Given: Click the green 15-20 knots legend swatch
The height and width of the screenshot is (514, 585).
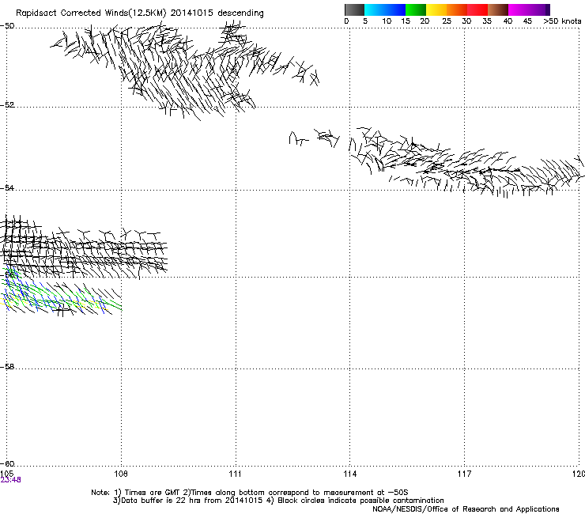Looking at the screenshot, I should (x=416, y=9).
